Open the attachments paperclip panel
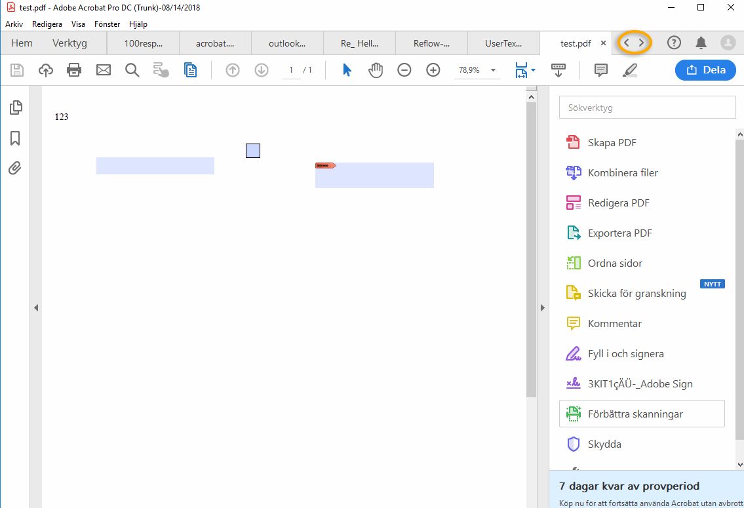The width and height of the screenshot is (744, 508). coord(15,168)
